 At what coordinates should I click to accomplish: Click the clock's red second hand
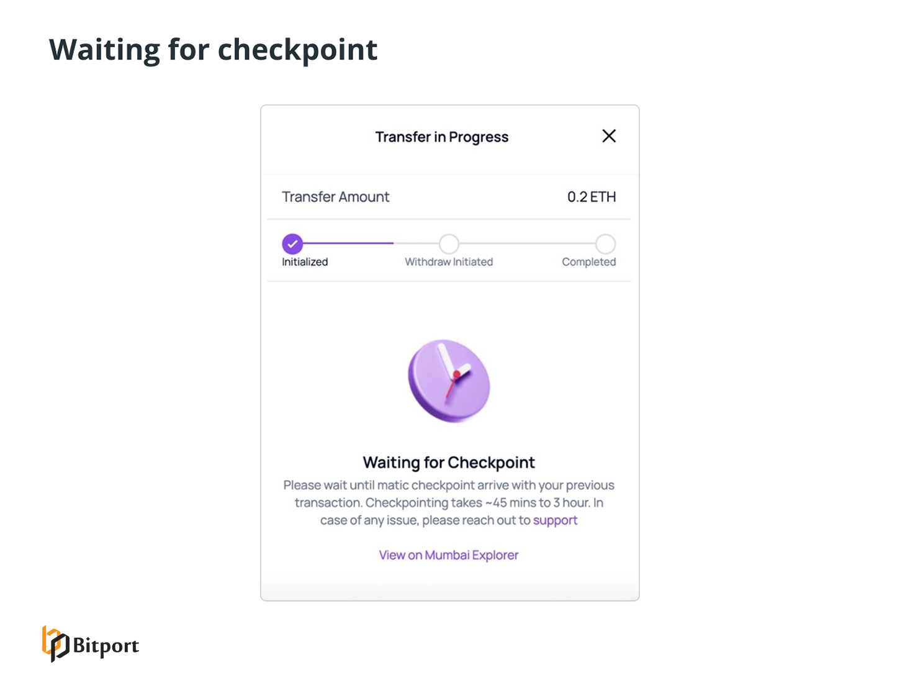(452, 385)
